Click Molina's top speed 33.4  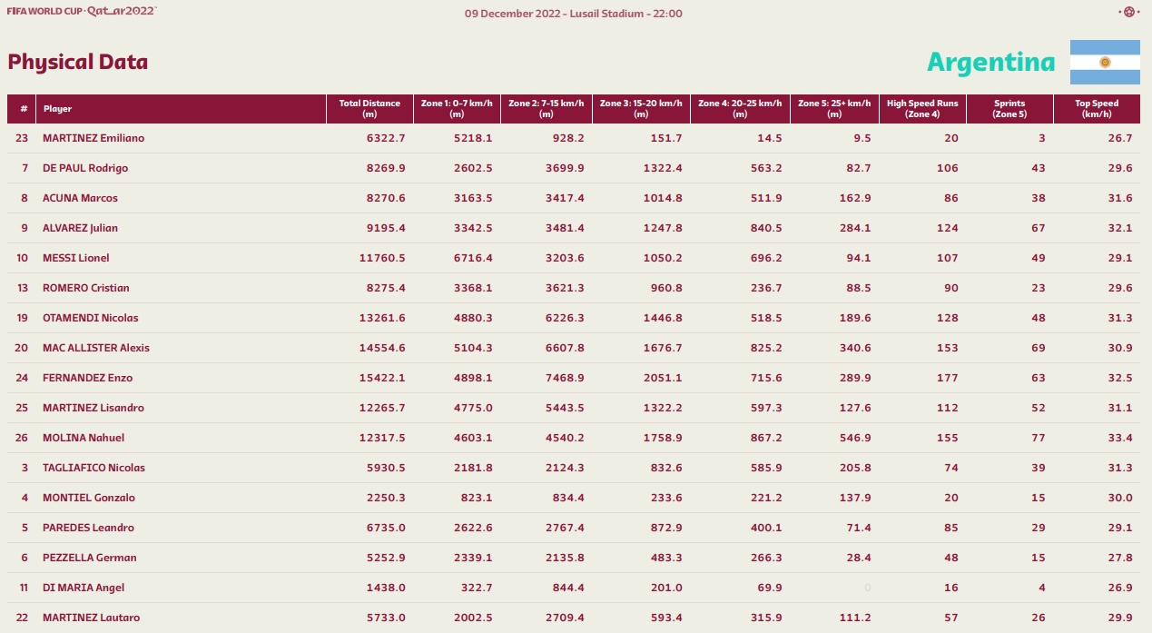1121,438
